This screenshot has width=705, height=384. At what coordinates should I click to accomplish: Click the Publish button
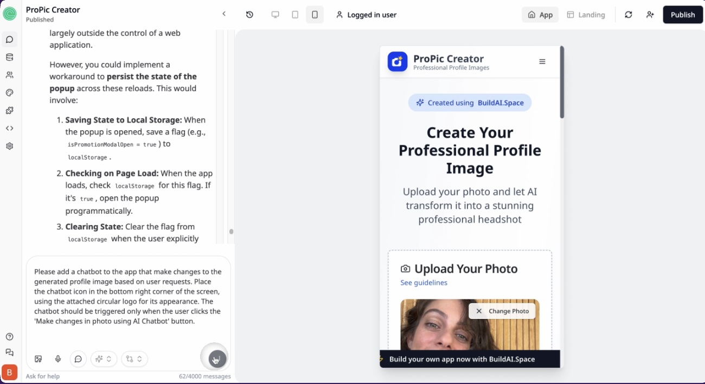coord(682,15)
